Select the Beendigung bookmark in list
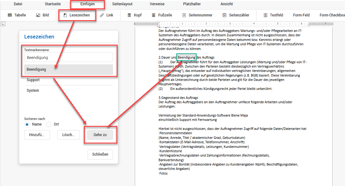The height and width of the screenshot is (186, 345). click(69, 69)
